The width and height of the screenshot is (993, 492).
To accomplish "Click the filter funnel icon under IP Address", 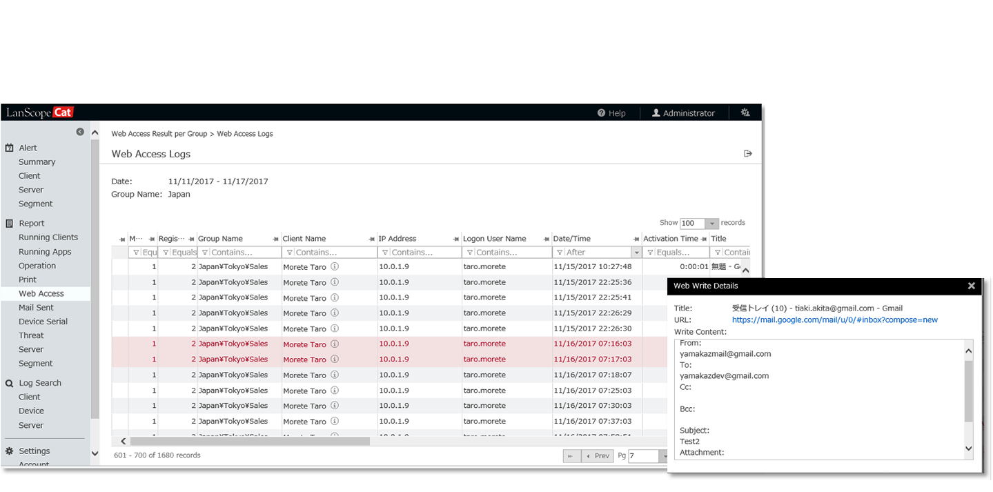I will [x=384, y=253].
